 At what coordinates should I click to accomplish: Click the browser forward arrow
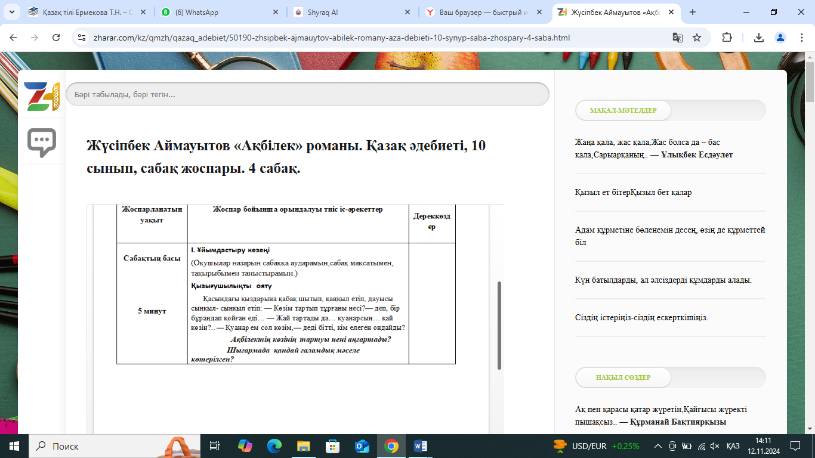coord(35,38)
